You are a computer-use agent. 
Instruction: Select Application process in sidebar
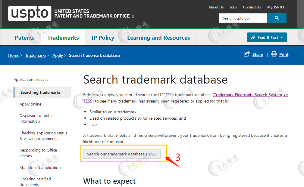(31, 79)
